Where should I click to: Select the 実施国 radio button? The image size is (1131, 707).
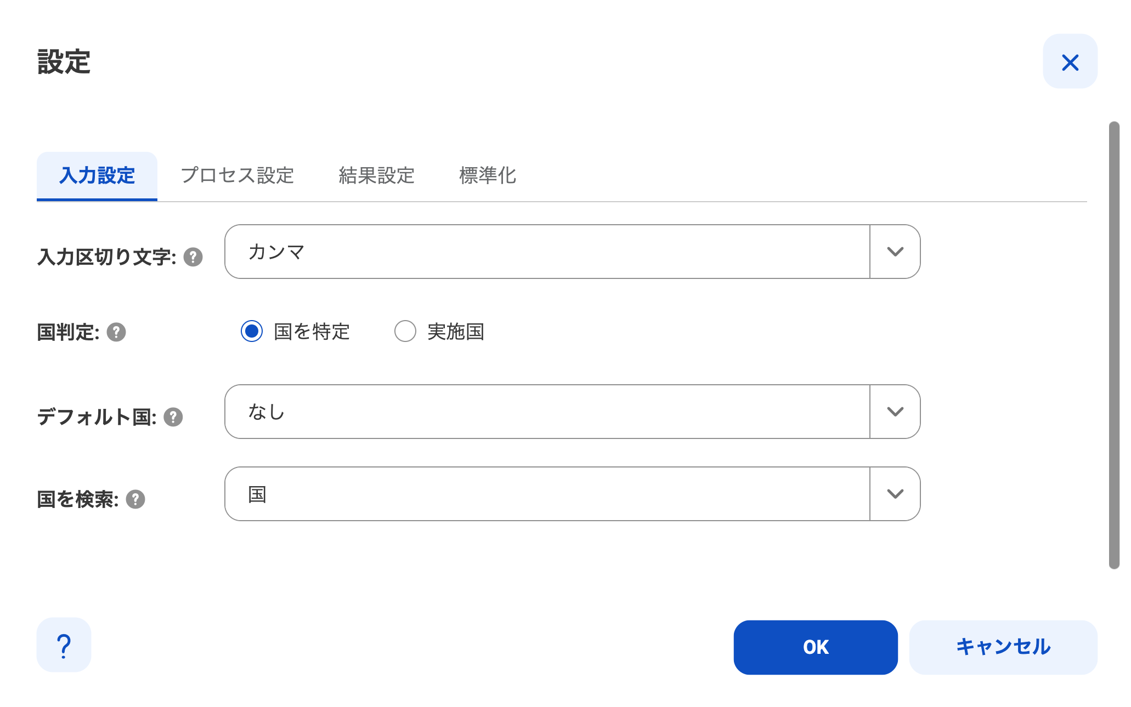click(x=405, y=331)
